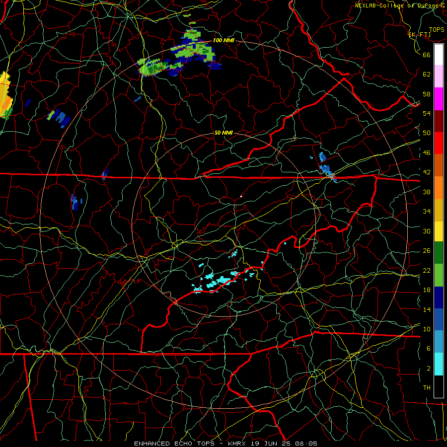Image resolution: width=447 pixels, height=447 pixels.
Task: Click the legend value "54"
Action: [427, 113]
